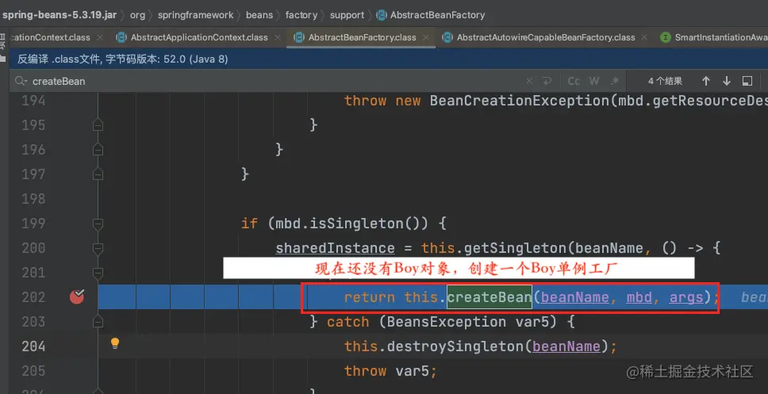Click springframework breadcrumb segment

click(x=195, y=15)
